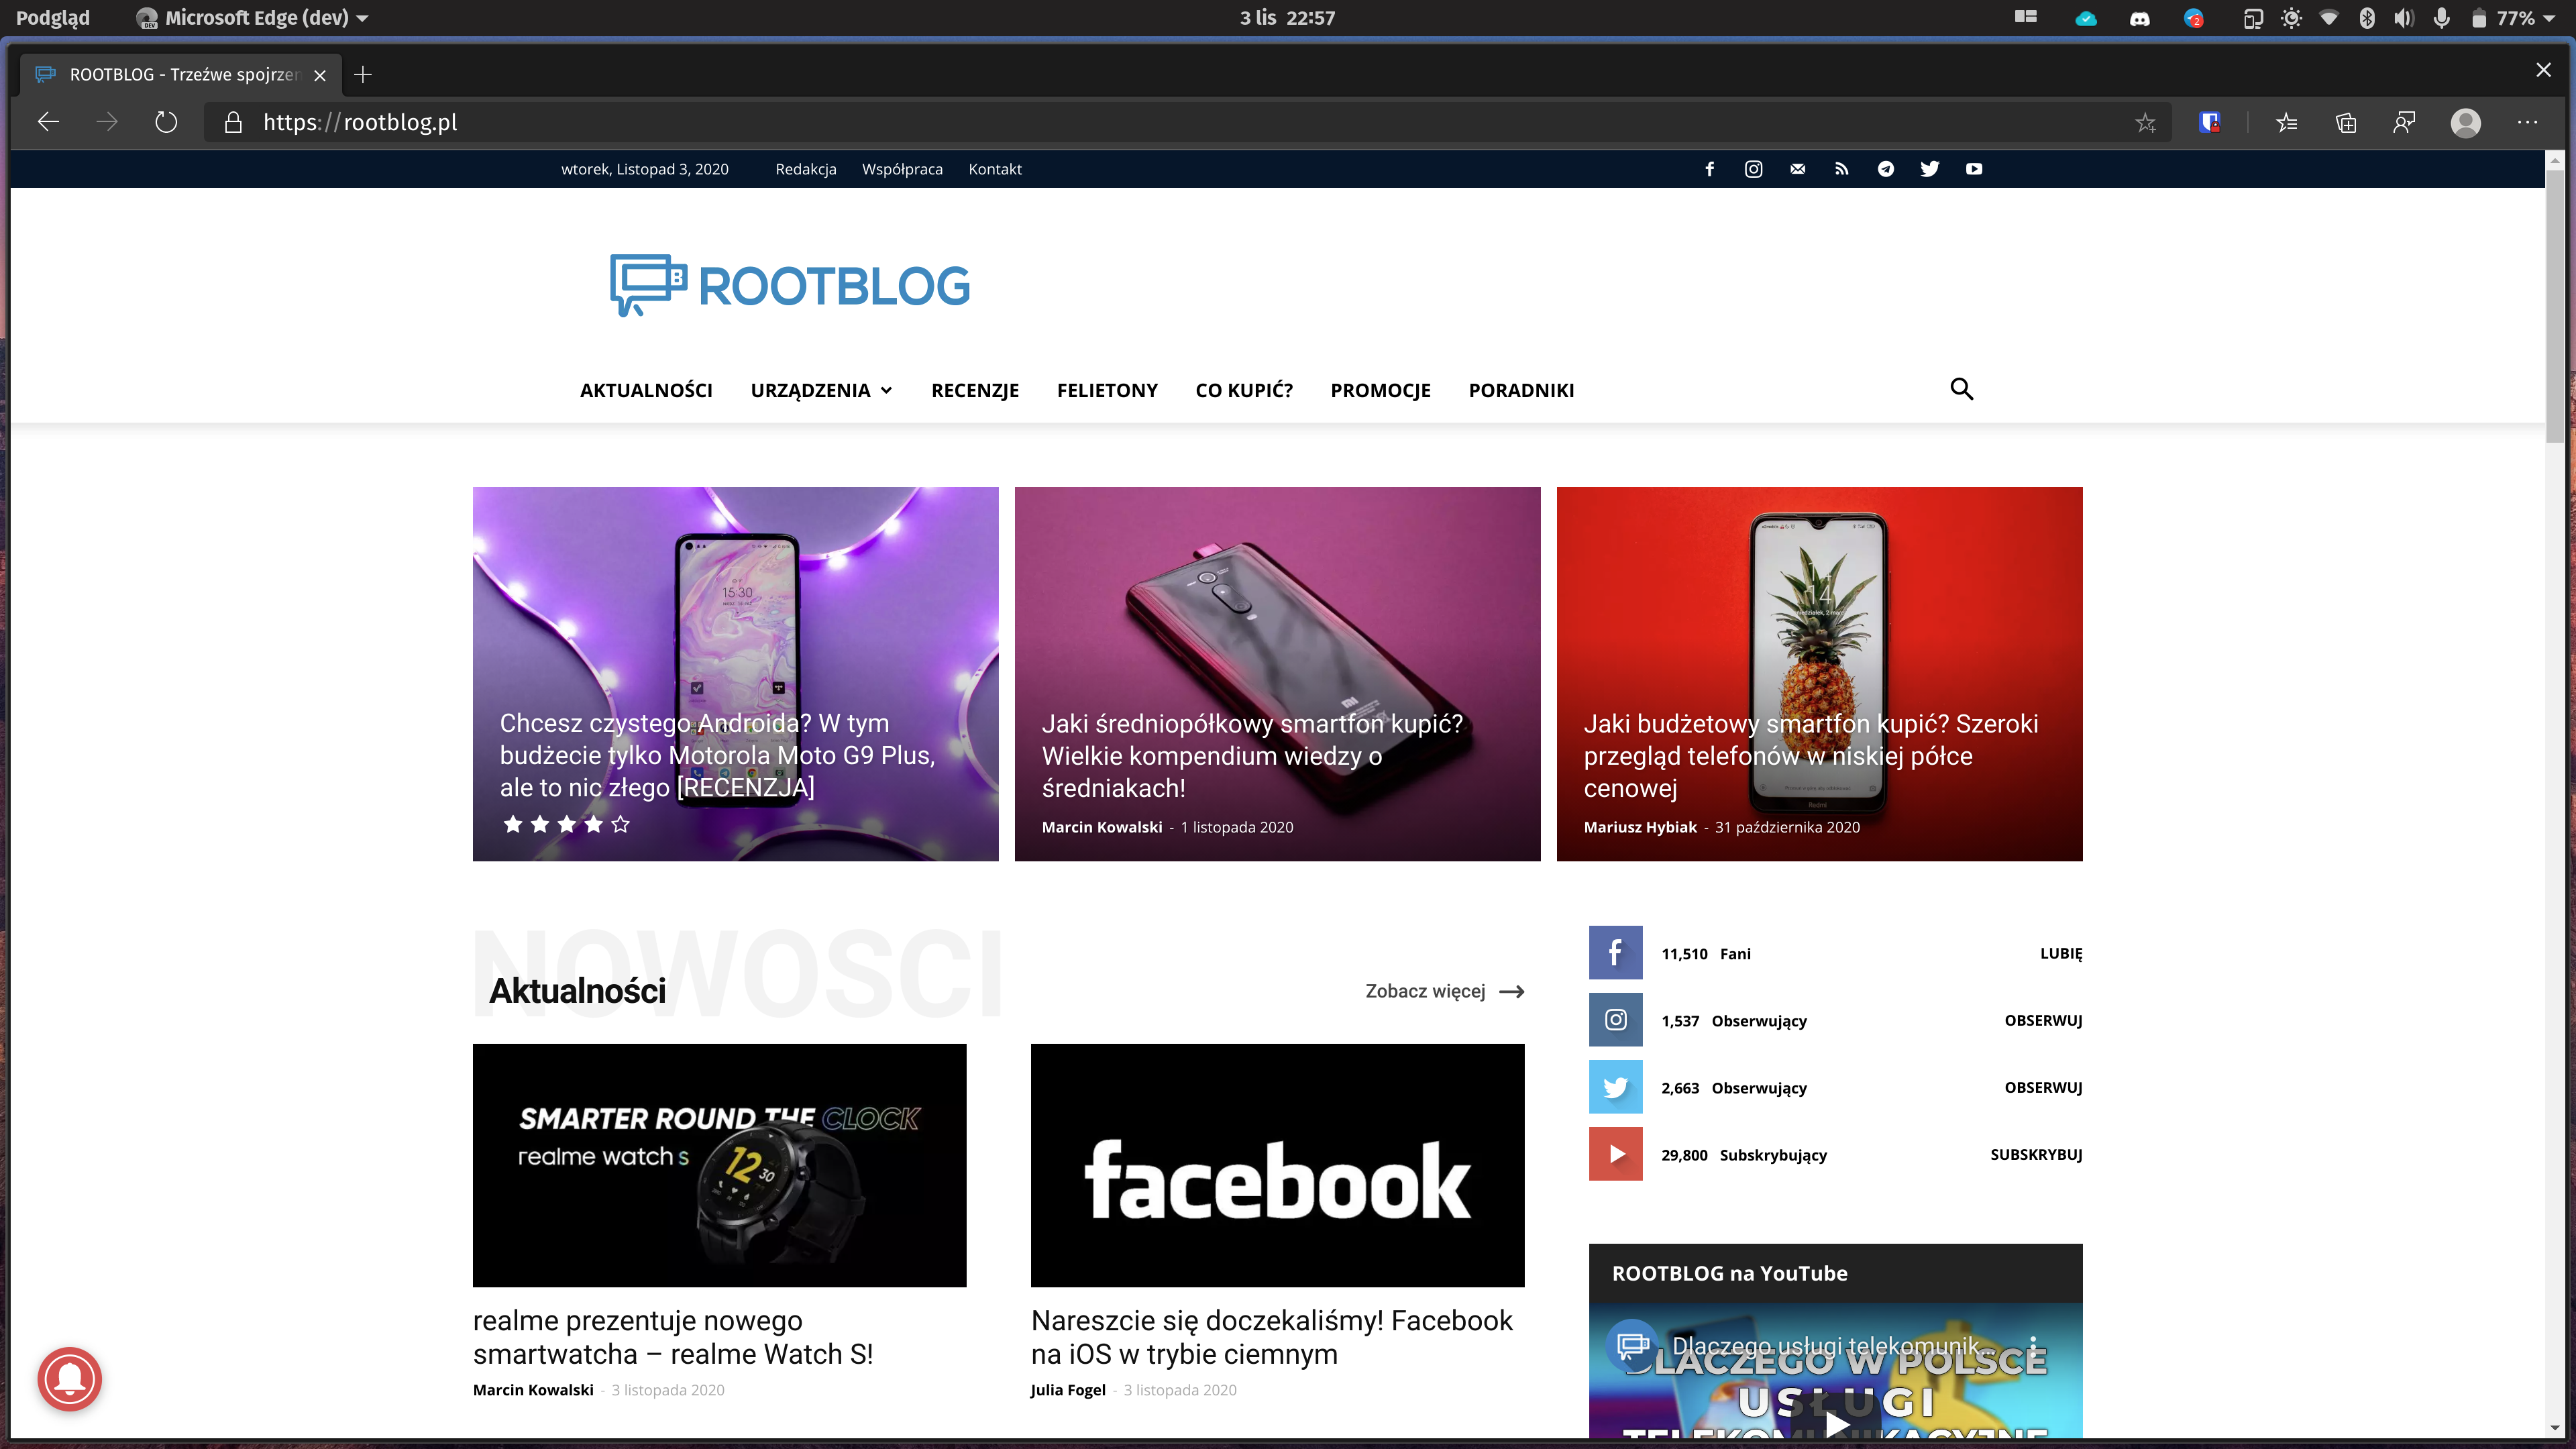Expand the URZĄDZENIA dropdown menu
Viewport: 2576px width, 1449px height.
(821, 390)
